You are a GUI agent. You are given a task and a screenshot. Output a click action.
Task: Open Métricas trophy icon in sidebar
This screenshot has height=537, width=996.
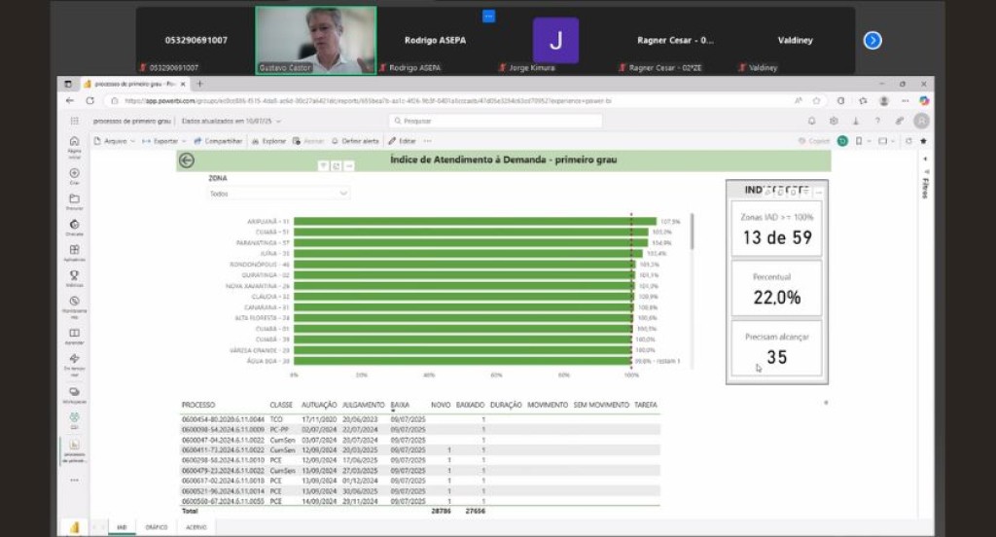(74, 276)
